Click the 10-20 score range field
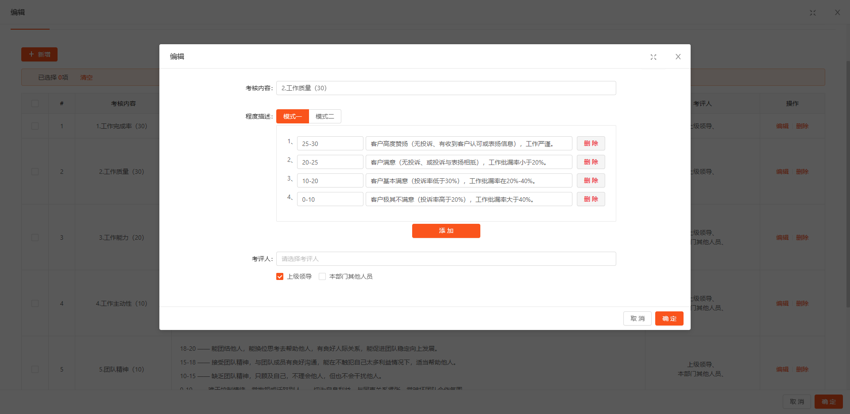Image resolution: width=850 pixels, height=414 pixels. point(330,181)
